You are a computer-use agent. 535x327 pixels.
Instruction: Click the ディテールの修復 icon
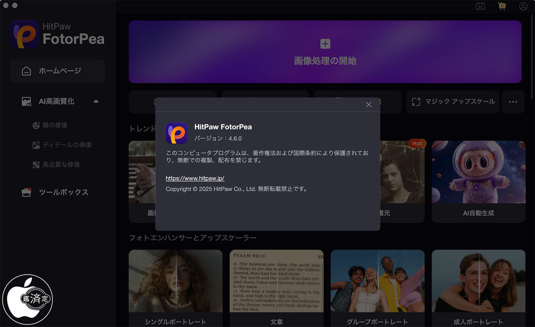coord(36,145)
